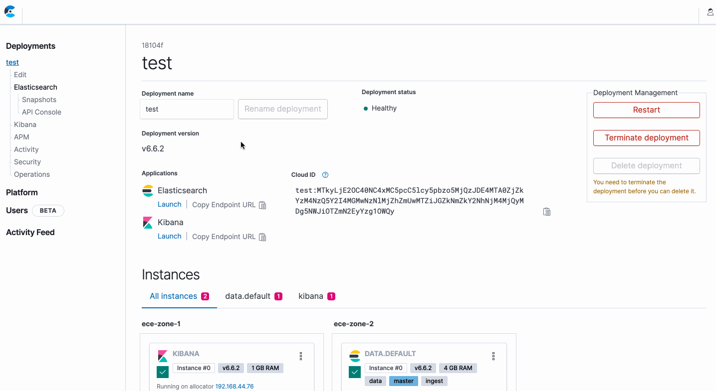Click the Elasticsearch application logo

click(x=148, y=190)
